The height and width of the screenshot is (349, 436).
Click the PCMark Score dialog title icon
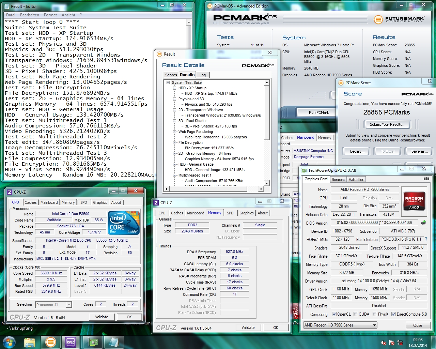pos(341,83)
